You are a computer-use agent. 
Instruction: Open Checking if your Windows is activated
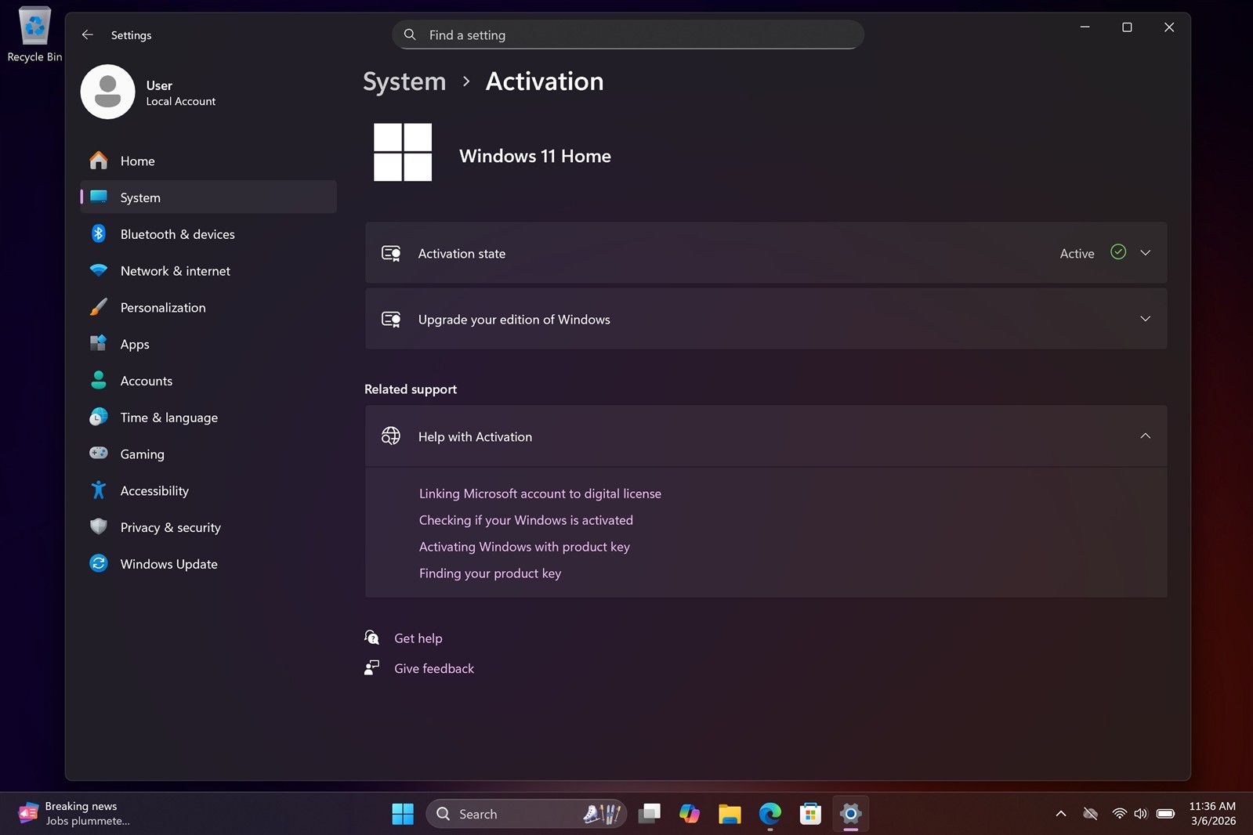[526, 520]
